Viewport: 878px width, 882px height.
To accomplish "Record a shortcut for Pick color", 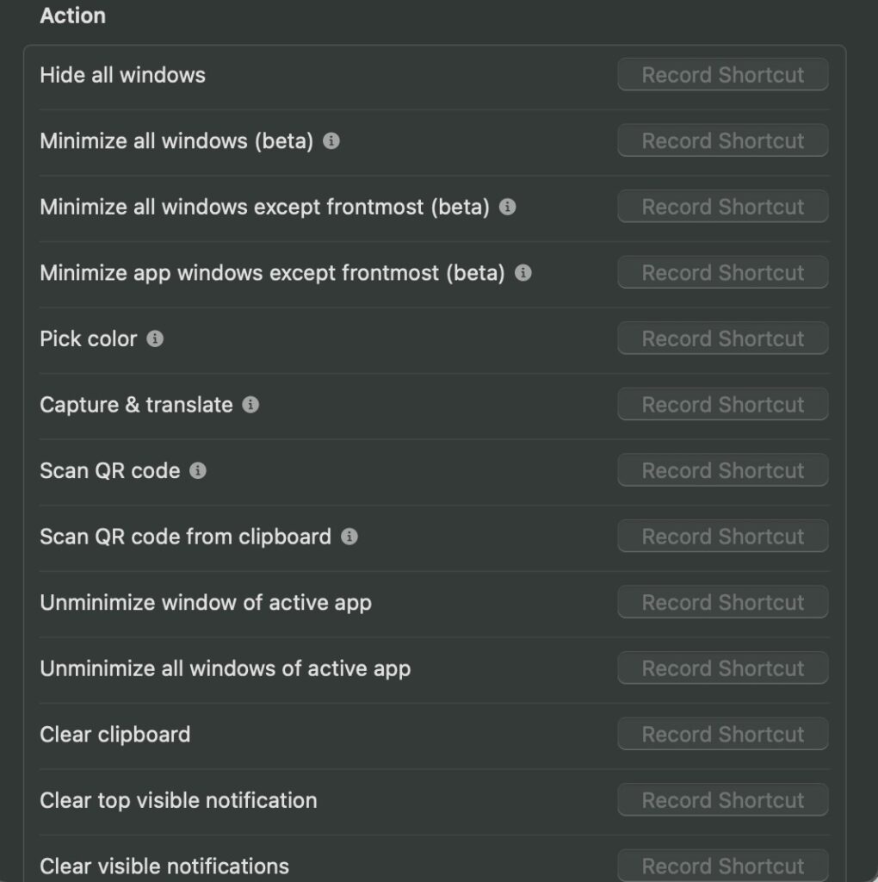I will click(723, 338).
